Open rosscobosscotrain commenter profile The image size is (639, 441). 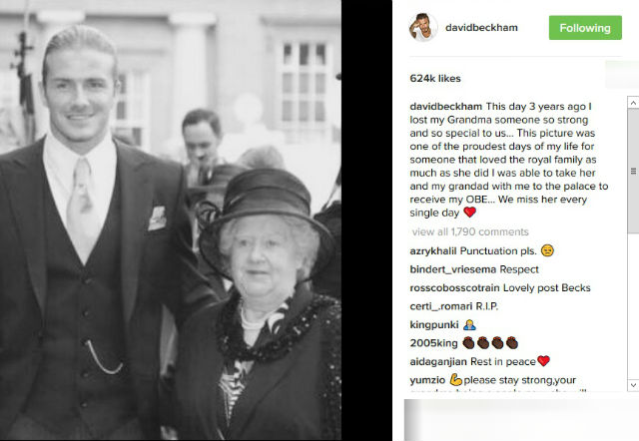pos(455,288)
